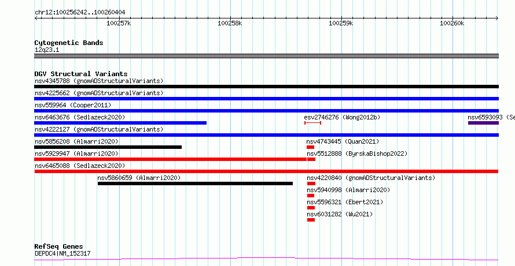
Task: Open the nsv5860659 (Almarri2020) label
Action: (139, 178)
